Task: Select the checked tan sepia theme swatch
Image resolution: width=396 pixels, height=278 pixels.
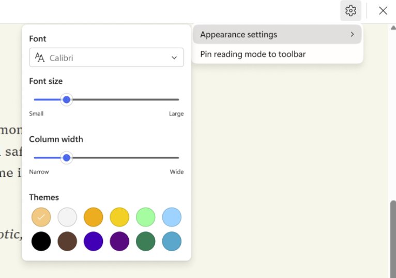Action: click(41, 217)
